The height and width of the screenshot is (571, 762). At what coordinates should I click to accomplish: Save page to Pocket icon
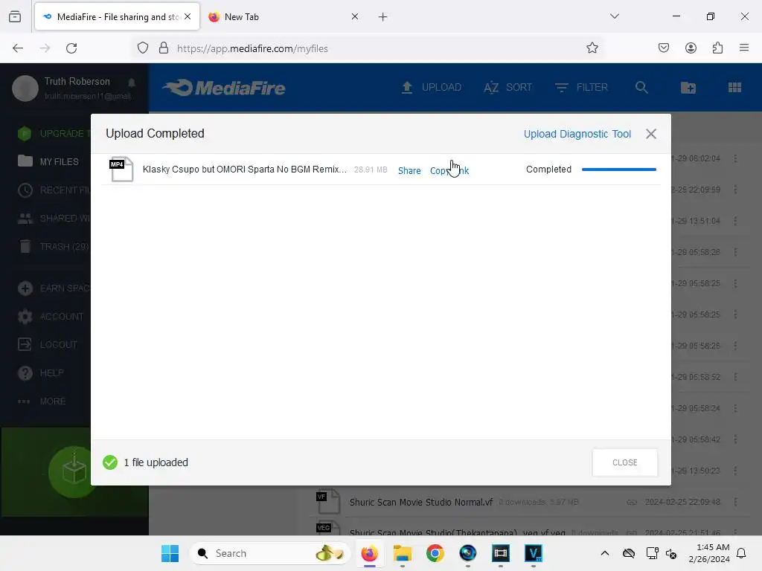(x=663, y=48)
